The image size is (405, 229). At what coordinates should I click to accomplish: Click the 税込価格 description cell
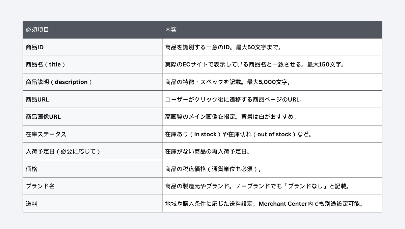tap(272, 169)
